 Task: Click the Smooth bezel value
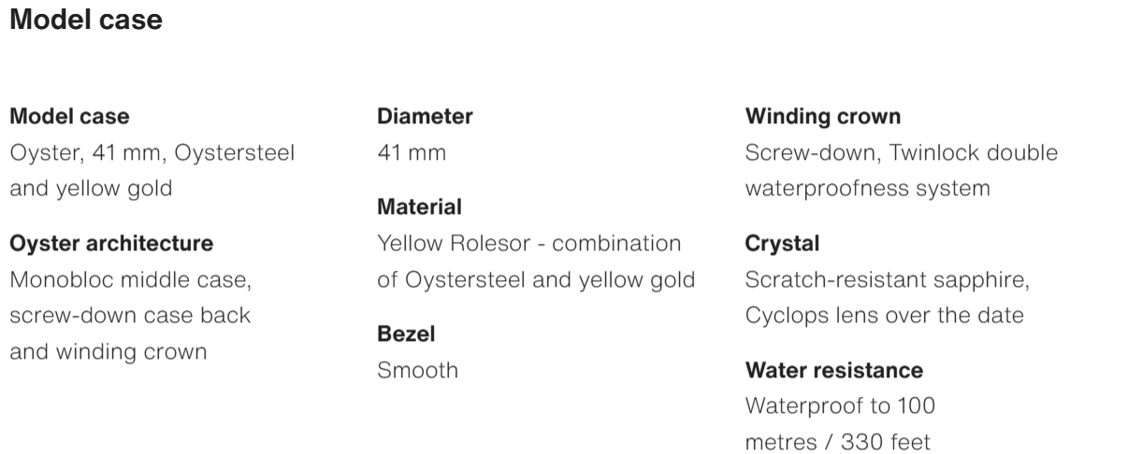tap(417, 370)
